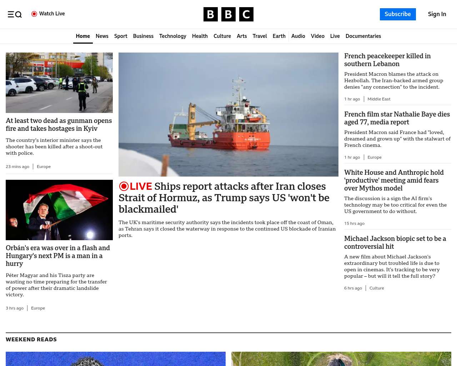Screen dimensions: 457x366
Task: Click Europe tag under Nathalie Baye story
Action: (x=375, y=157)
